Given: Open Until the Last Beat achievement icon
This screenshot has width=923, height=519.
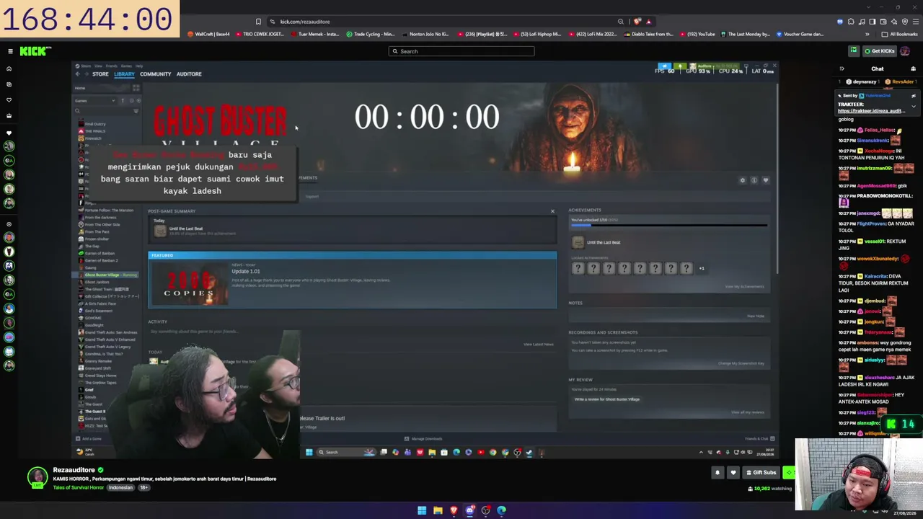Looking at the screenshot, I should click(x=578, y=243).
